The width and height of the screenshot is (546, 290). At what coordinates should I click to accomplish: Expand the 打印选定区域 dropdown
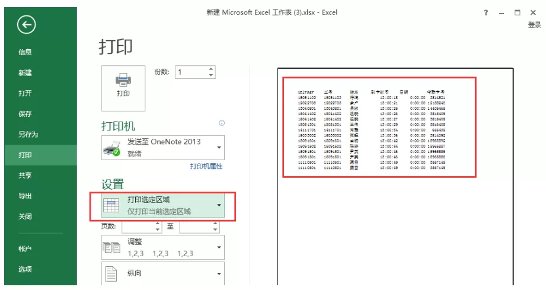(163, 205)
